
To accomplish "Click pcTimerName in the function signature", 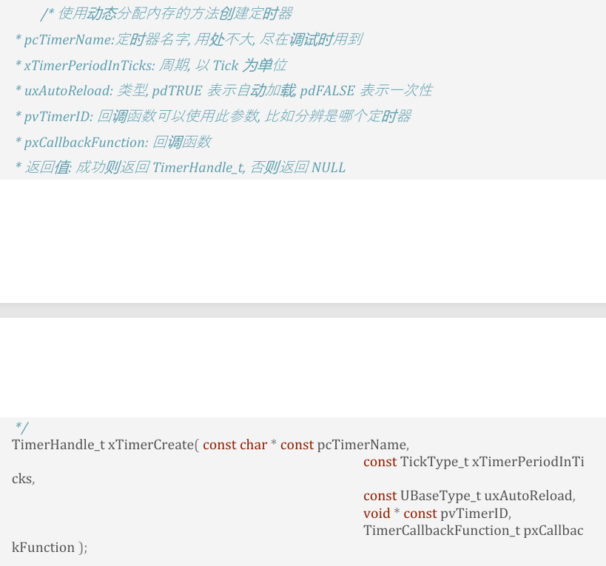I will click(362, 445).
